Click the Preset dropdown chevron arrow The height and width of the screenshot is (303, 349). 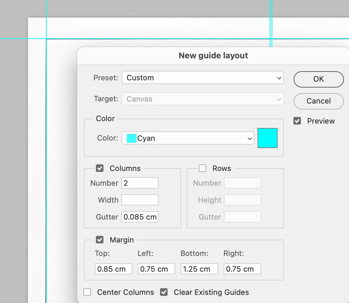[279, 78]
